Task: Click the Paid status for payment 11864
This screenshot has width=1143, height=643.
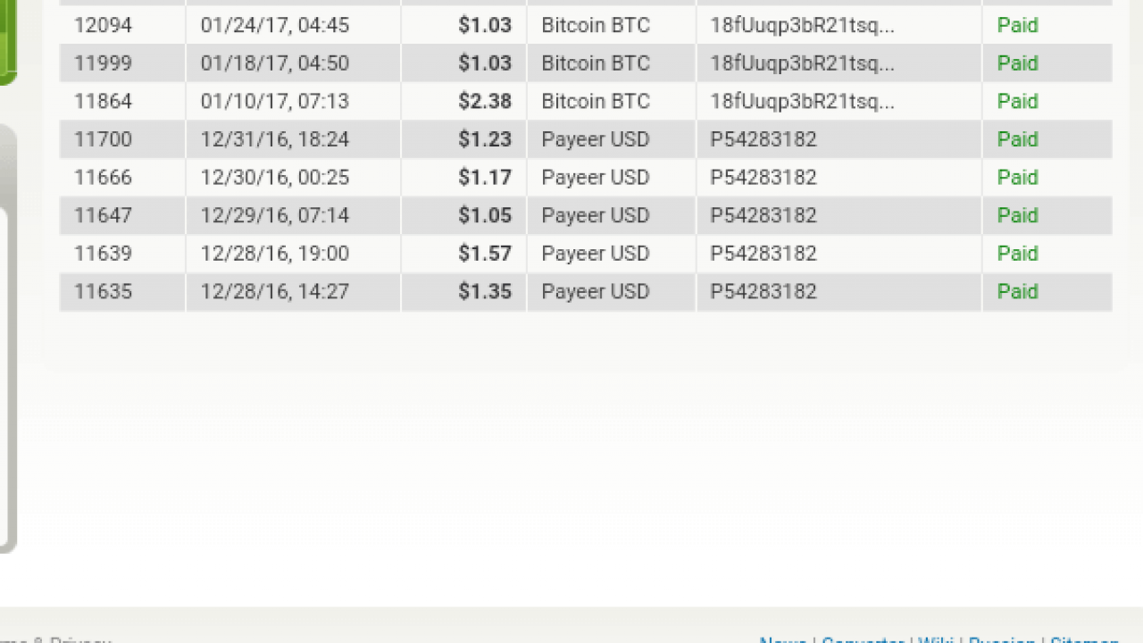Action: (1017, 102)
